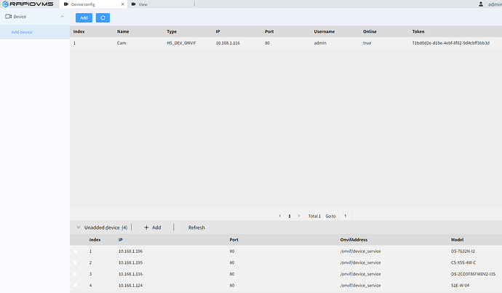The height and width of the screenshot is (293, 502).
Task: Collapse the Device sidebar section
Action: pos(62,16)
